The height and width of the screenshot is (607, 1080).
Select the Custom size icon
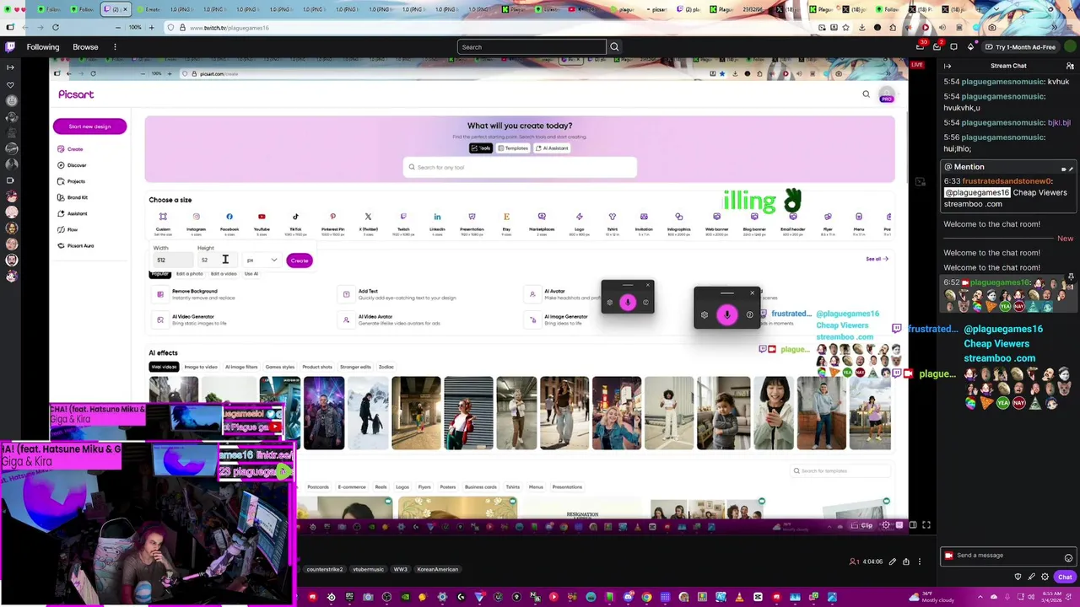pos(163,218)
